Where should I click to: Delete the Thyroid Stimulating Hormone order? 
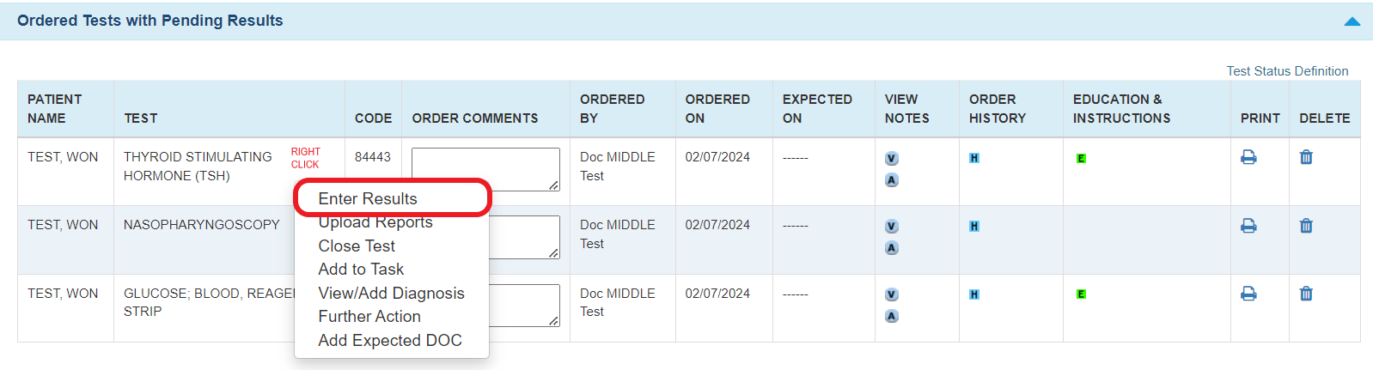coord(1306,157)
